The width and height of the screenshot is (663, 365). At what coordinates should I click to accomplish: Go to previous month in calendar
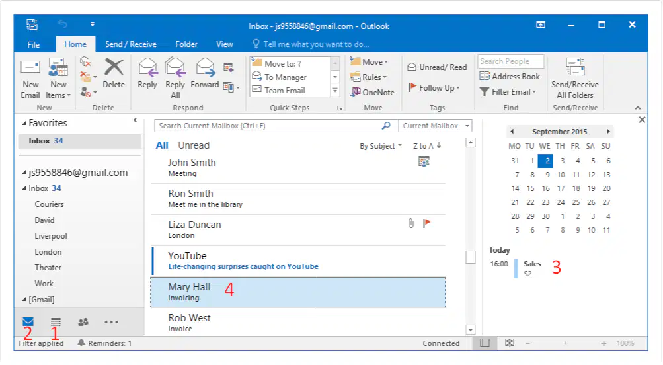click(512, 132)
